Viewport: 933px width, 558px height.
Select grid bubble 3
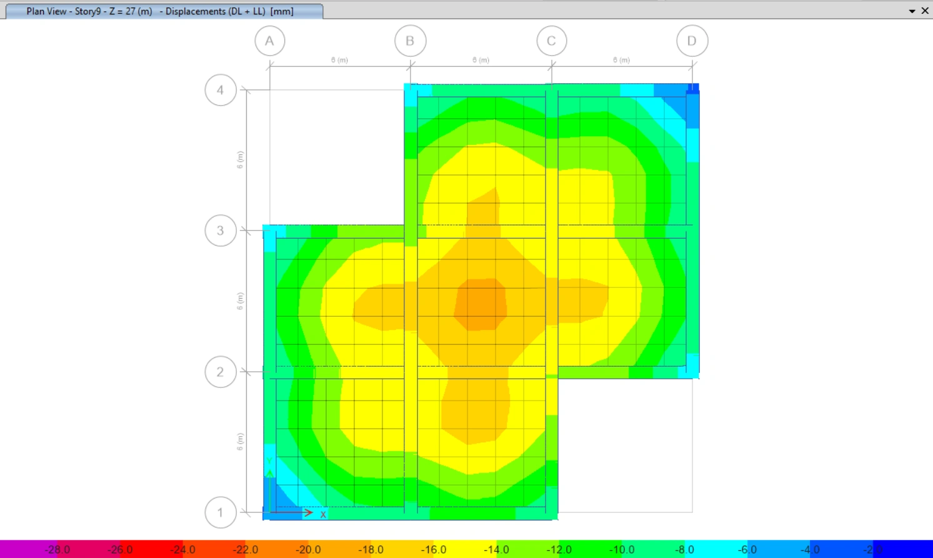(220, 231)
